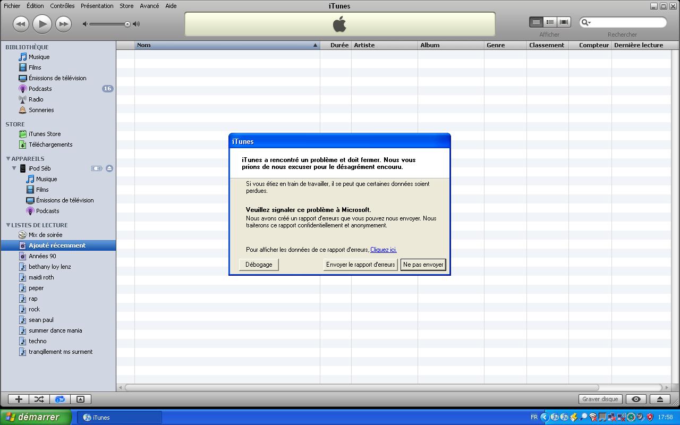This screenshot has height=425, width=680.
Task: Click the add playlist plus button
Action: tap(19, 399)
